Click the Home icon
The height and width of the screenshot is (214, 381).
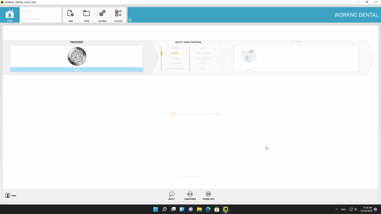[10, 14]
